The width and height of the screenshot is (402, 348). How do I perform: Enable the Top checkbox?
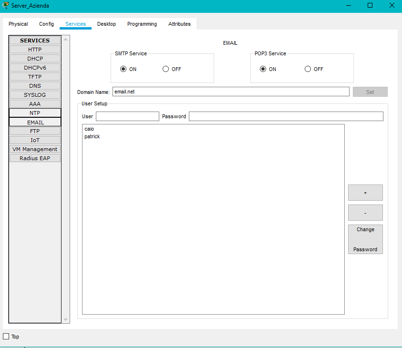[6, 337]
